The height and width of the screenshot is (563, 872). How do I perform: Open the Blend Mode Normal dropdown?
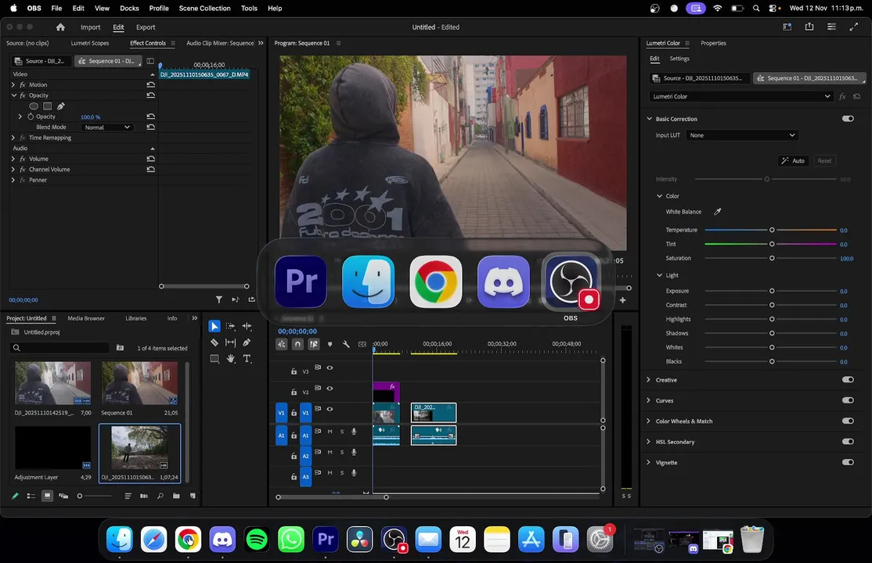[106, 127]
